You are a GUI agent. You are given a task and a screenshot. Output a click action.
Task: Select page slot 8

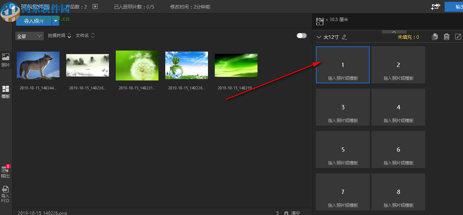tap(398, 192)
